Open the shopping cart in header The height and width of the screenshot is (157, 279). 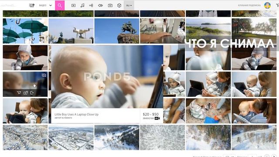277,5
